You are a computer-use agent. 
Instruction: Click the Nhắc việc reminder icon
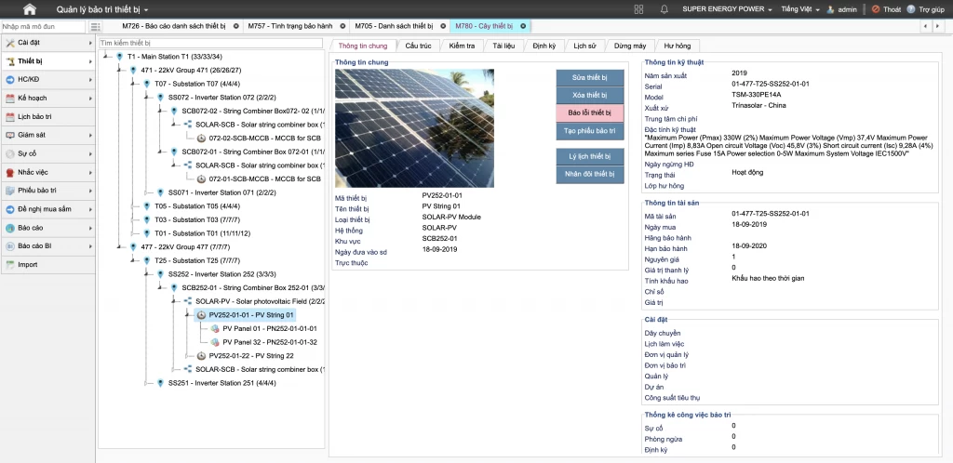coord(10,172)
